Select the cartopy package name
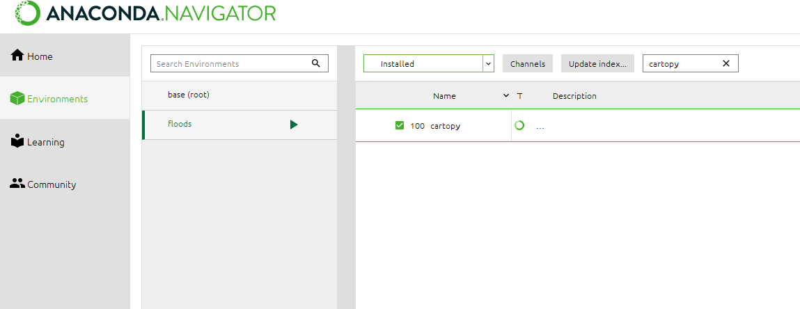 445,126
